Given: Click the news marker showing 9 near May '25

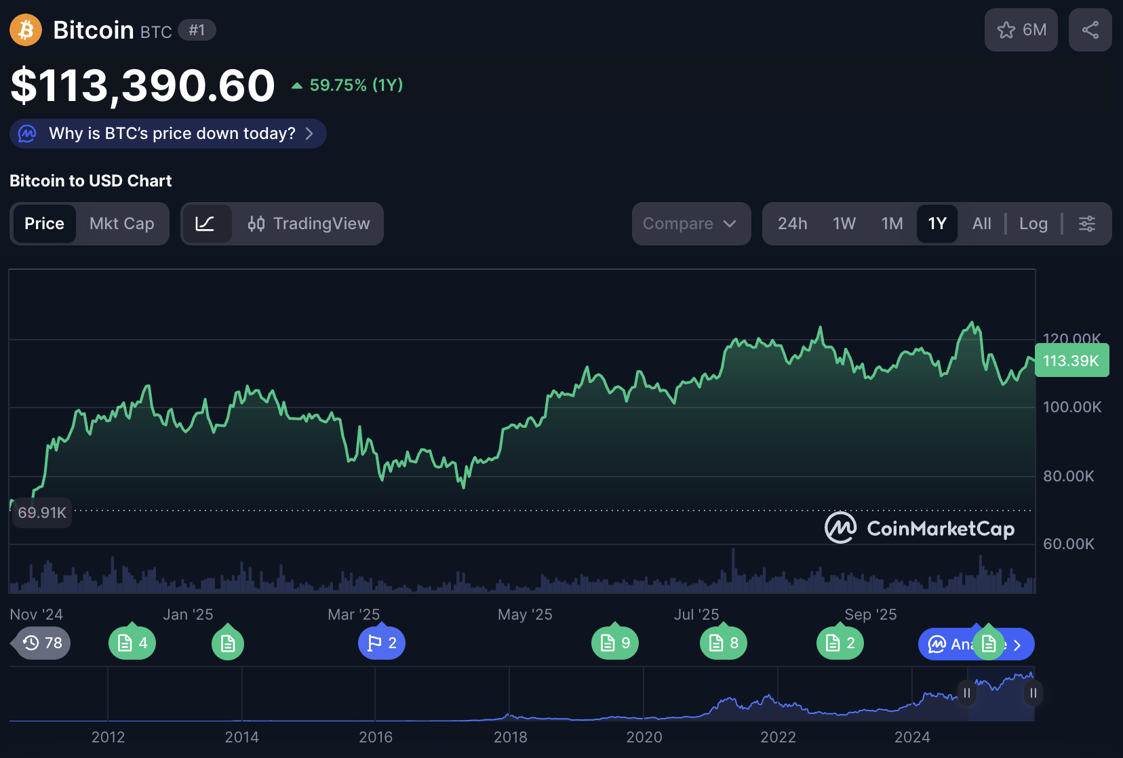Looking at the screenshot, I should [614, 643].
